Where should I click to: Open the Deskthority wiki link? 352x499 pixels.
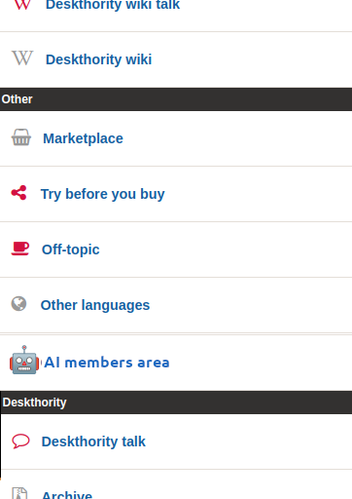[x=98, y=59]
